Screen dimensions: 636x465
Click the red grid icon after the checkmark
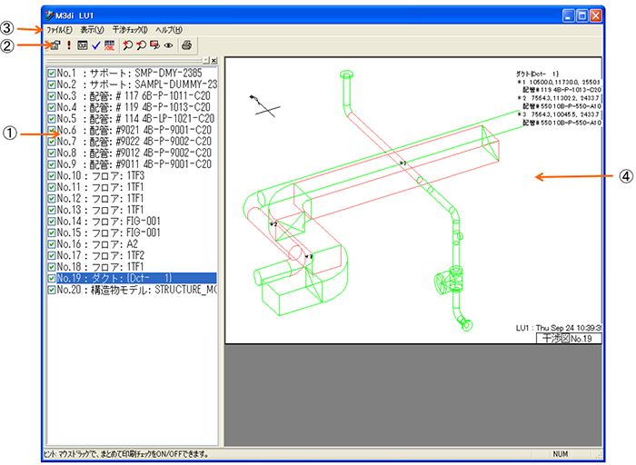pyautogui.click(x=110, y=45)
